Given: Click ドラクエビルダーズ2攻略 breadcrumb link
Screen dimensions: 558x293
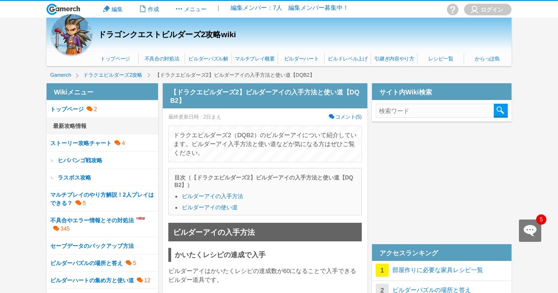Looking at the screenshot, I should (x=113, y=75).
